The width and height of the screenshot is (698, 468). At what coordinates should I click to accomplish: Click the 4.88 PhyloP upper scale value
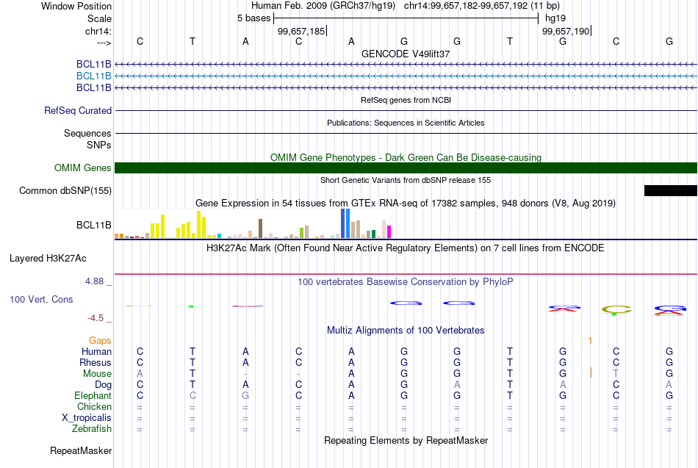[x=94, y=281]
